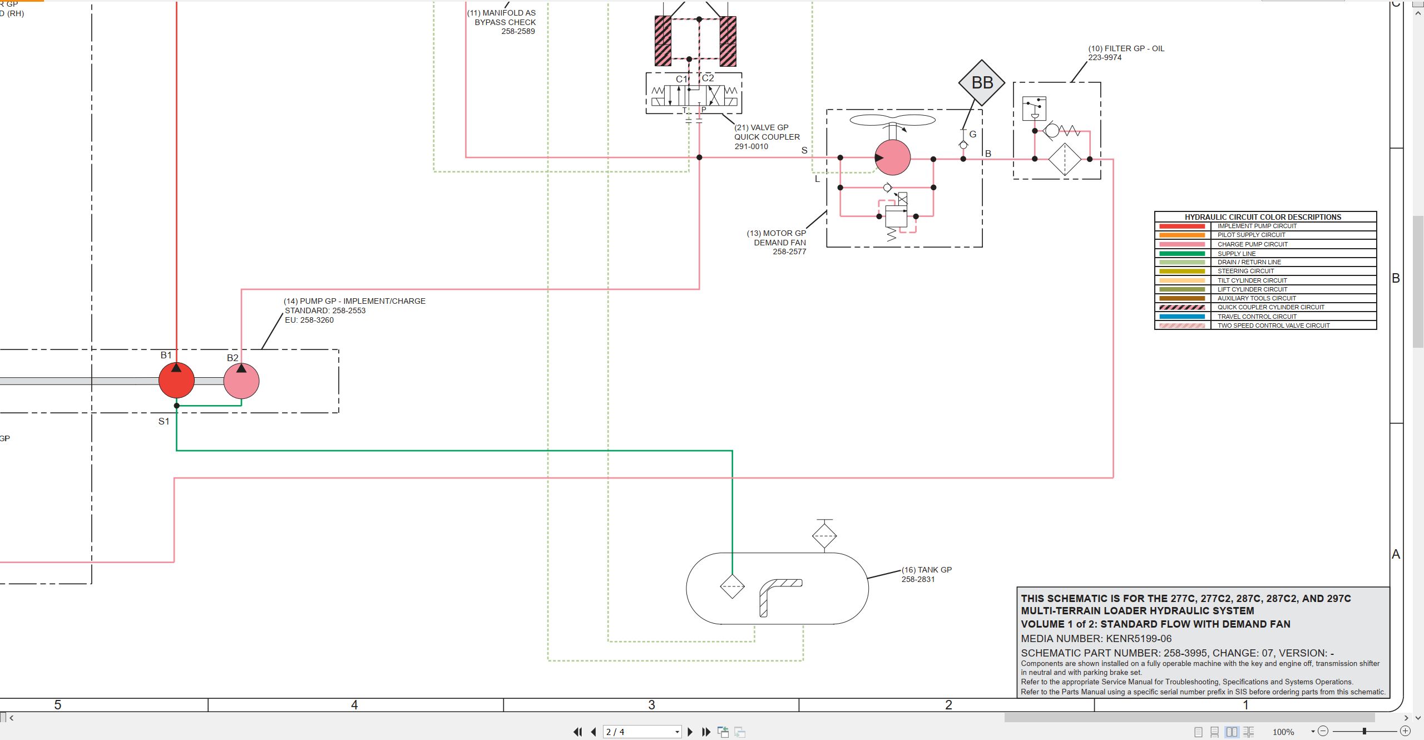
Task: Go to the previous page
Action: (x=594, y=732)
